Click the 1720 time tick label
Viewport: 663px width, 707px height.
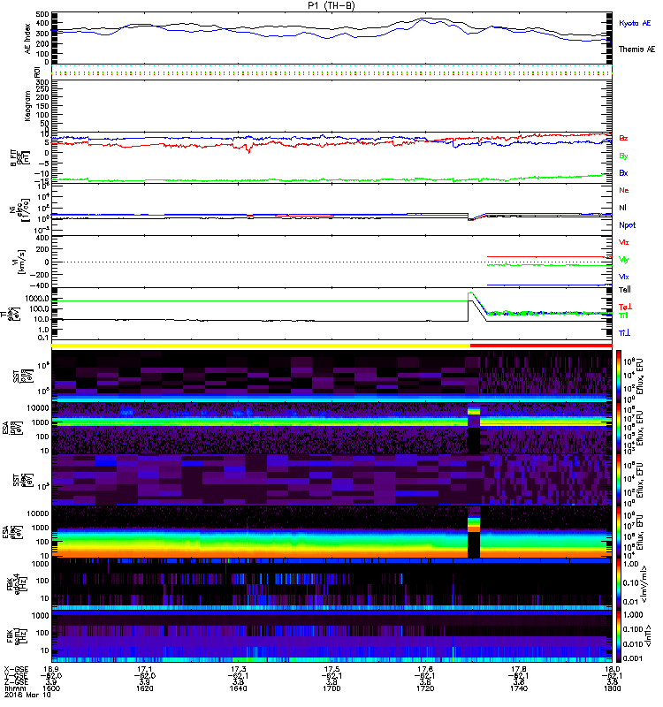pyautogui.click(x=425, y=688)
